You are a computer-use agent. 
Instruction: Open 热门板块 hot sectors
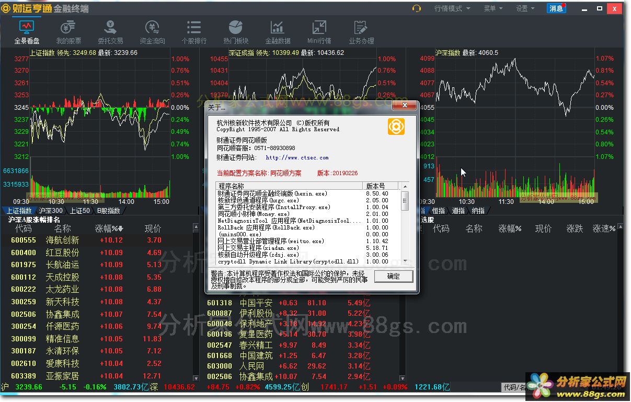click(x=236, y=32)
